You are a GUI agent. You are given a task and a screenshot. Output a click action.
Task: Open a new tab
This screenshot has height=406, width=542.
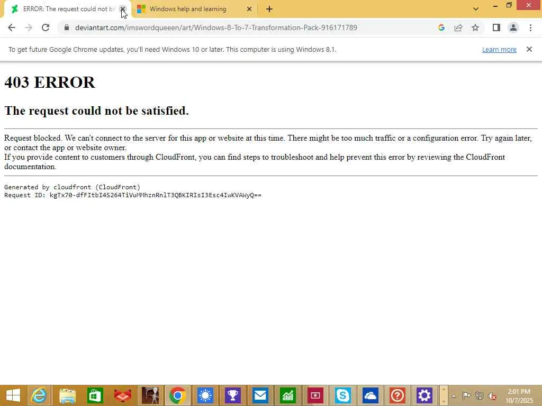pos(269,9)
